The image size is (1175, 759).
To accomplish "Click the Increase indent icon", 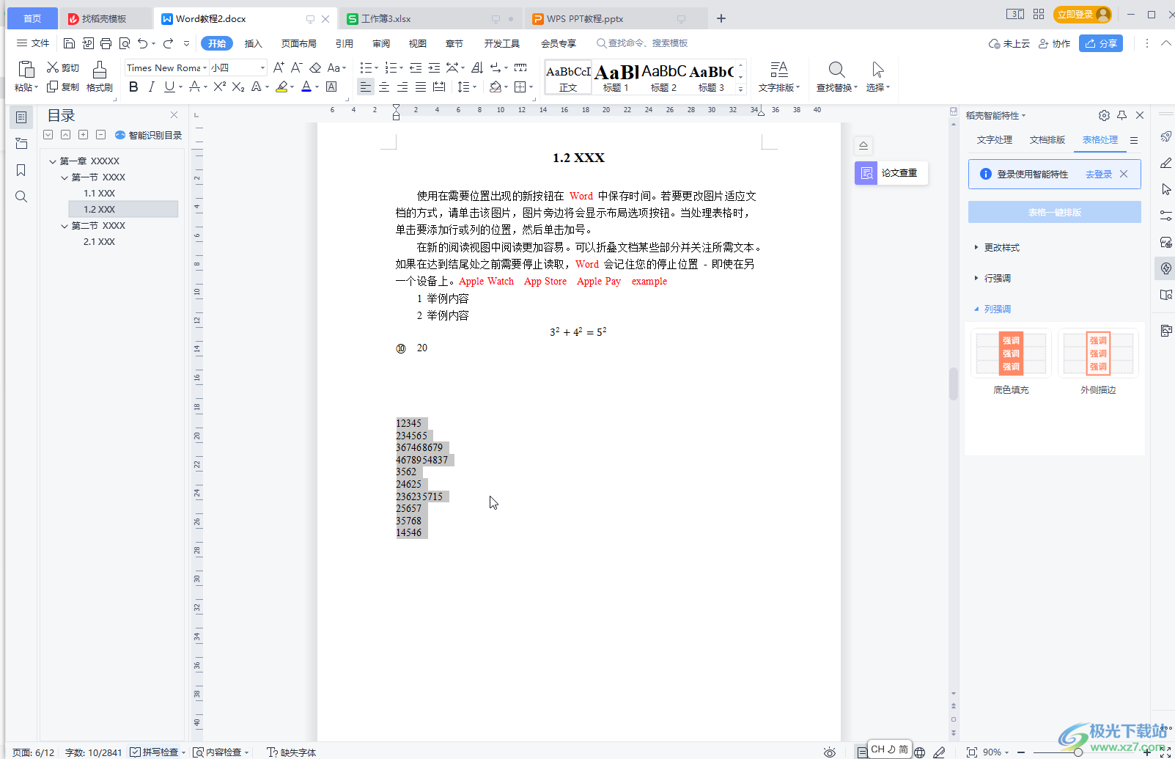I will (434, 67).
